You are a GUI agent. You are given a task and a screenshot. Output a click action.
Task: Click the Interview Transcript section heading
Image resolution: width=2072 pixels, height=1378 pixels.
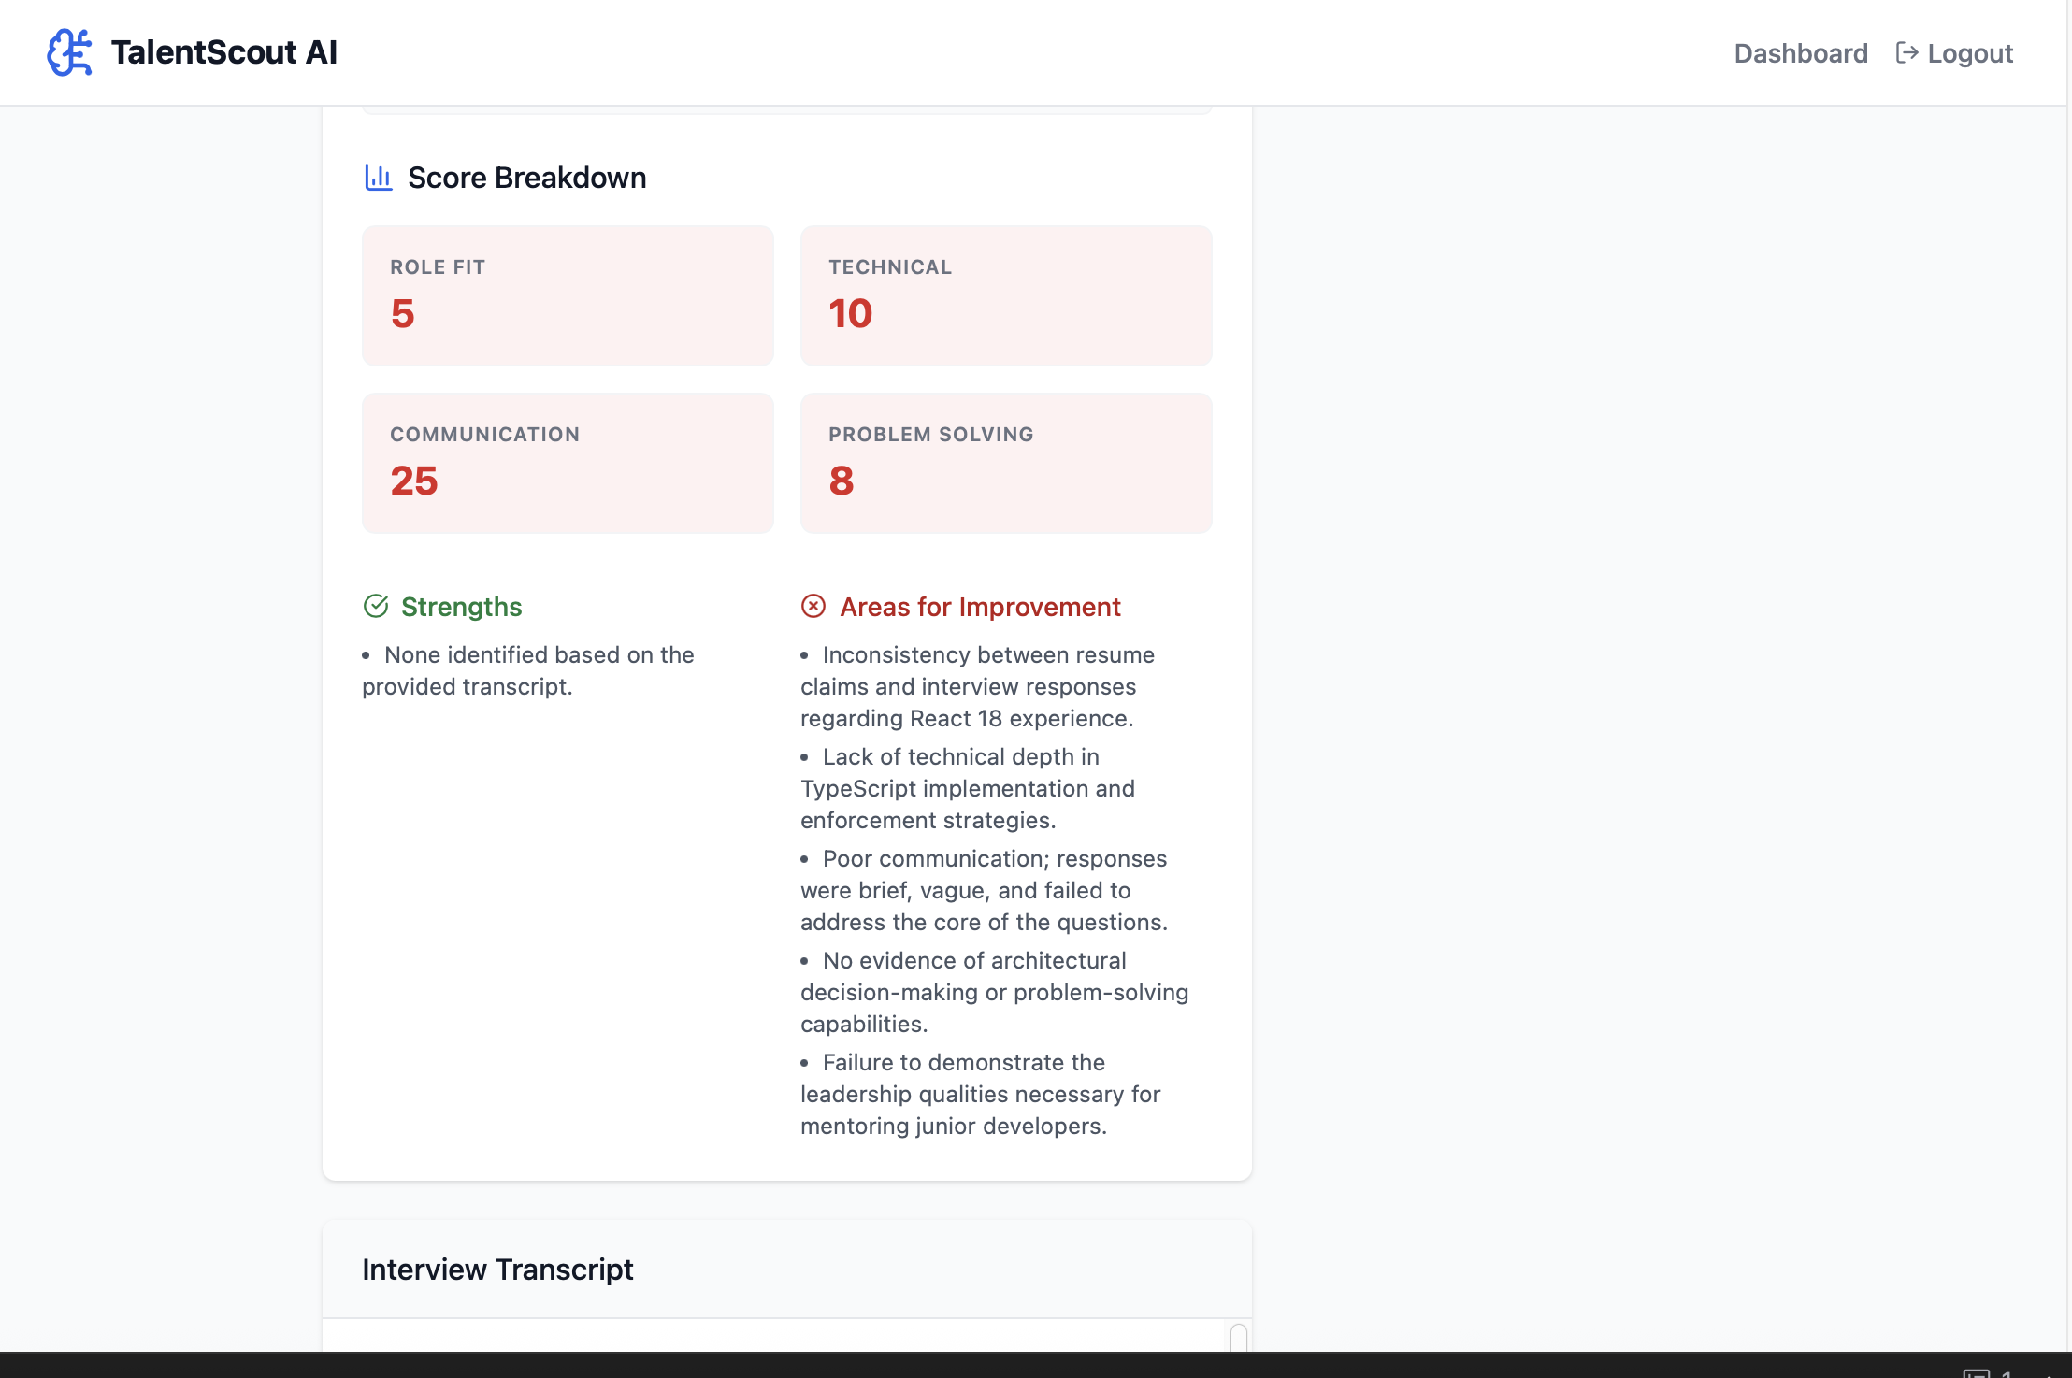pyautogui.click(x=497, y=1270)
